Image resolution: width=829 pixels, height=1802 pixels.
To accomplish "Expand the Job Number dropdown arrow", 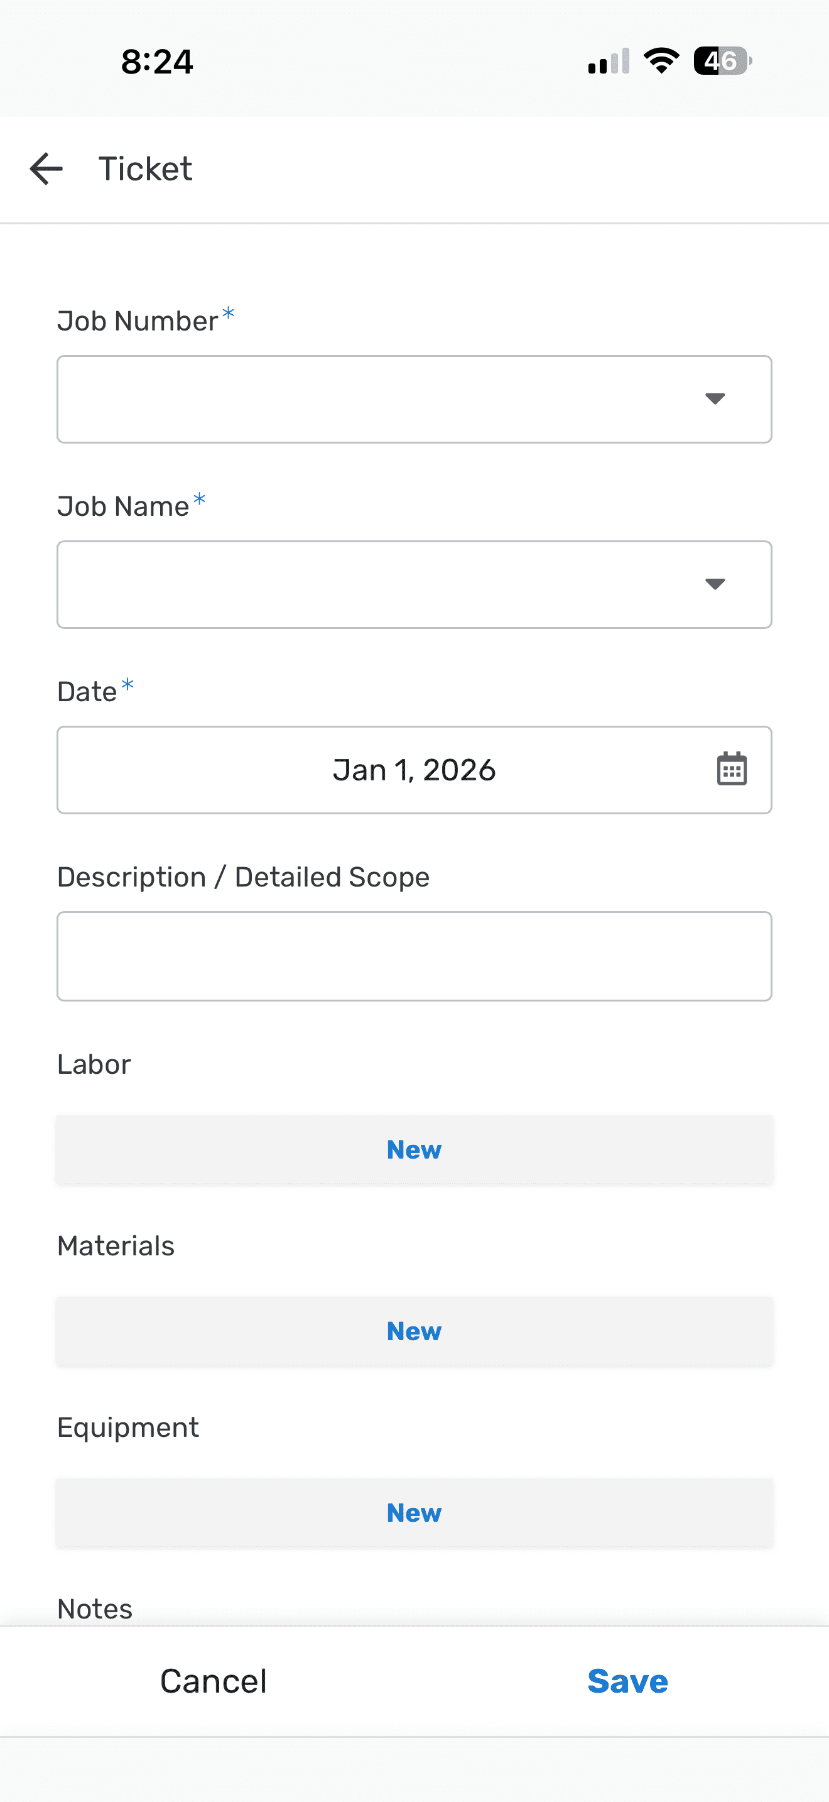I will pos(714,399).
